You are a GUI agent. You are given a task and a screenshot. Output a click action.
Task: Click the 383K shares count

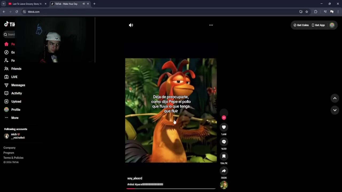[x=224, y=178]
